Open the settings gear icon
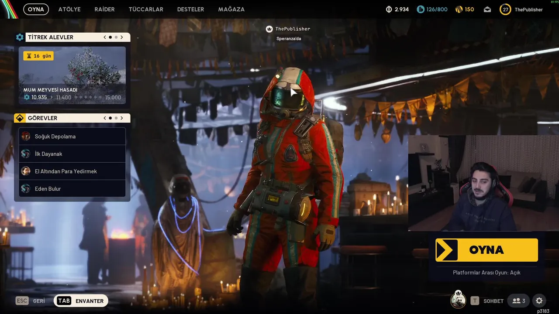559x314 pixels. tap(539, 301)
